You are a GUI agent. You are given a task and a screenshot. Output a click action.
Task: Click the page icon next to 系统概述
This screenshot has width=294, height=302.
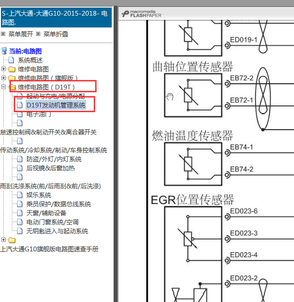(11, 60)
